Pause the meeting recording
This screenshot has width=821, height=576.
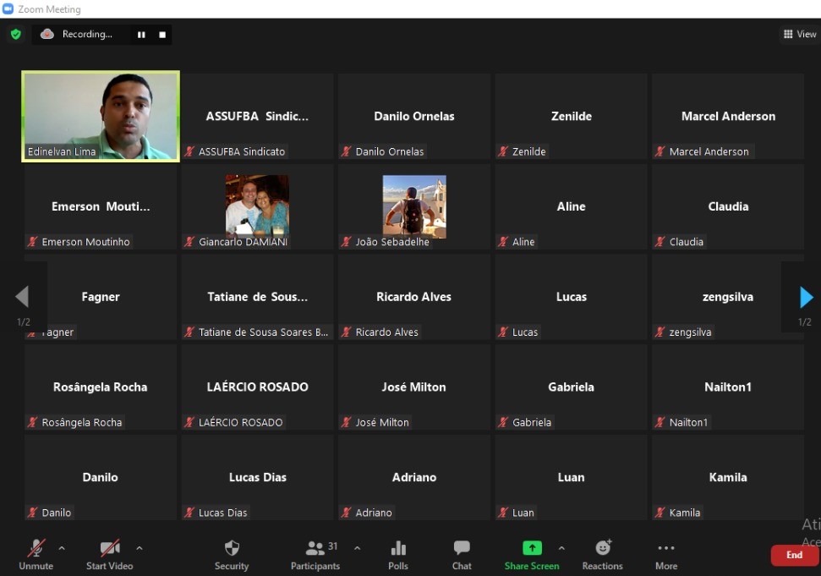tap(141, 35)
